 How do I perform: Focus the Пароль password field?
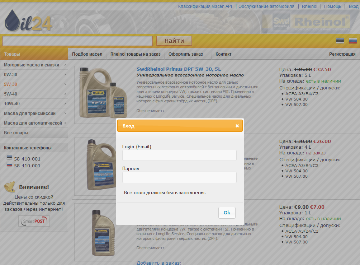[179, 177]
